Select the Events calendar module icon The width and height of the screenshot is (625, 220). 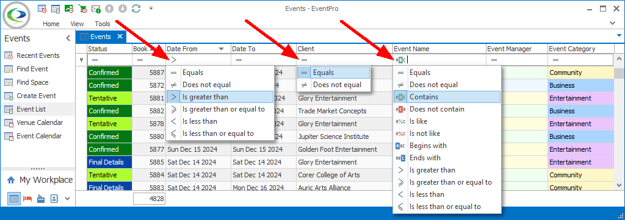14,199
